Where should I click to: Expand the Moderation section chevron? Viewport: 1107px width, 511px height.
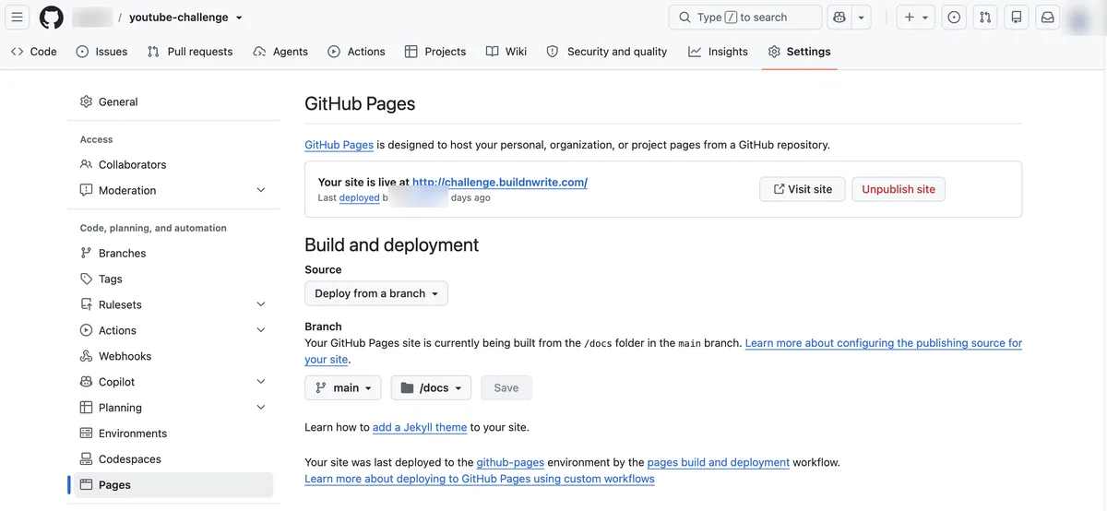[261, 190]
